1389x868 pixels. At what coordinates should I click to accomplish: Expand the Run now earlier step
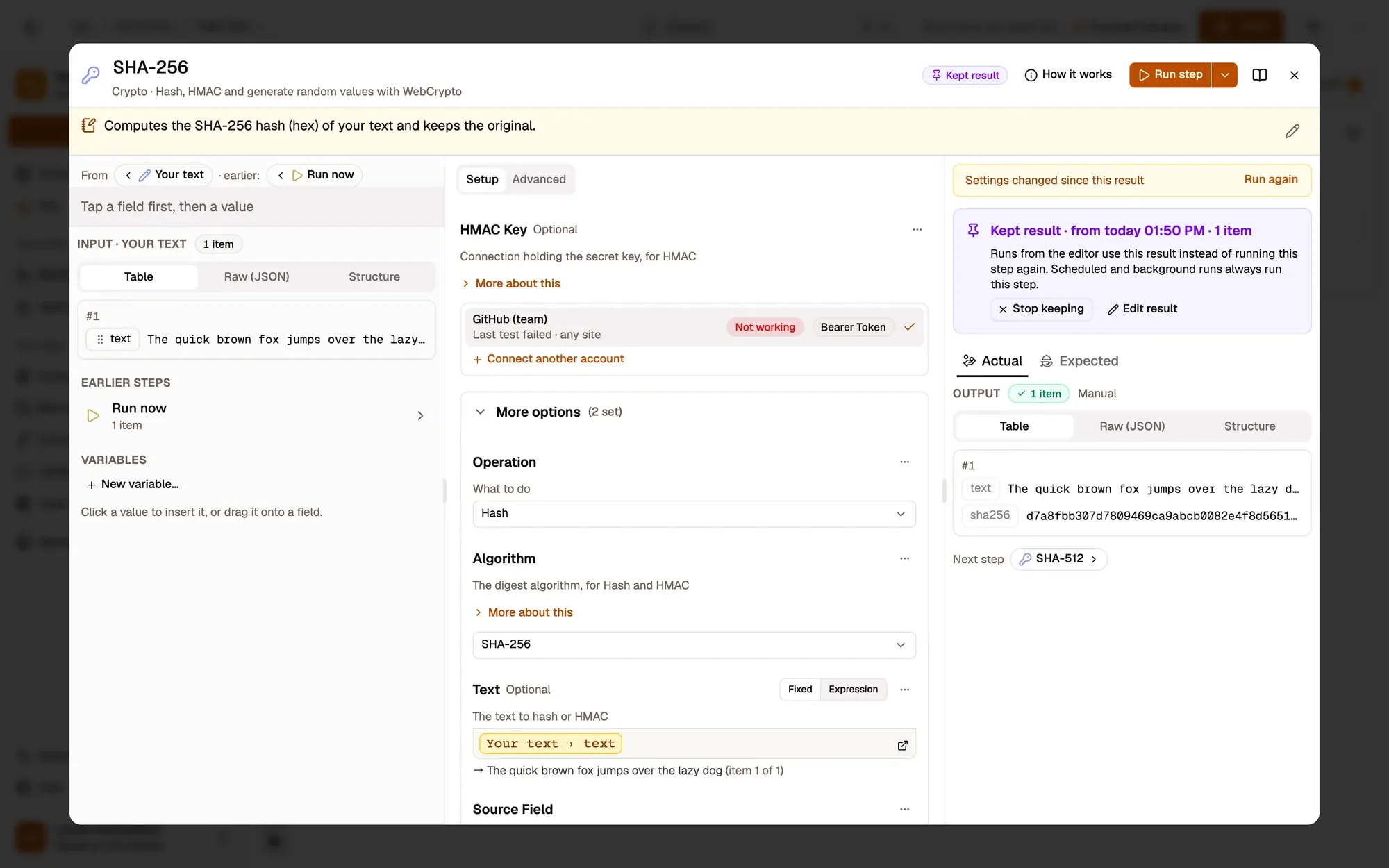click(256, 415)
